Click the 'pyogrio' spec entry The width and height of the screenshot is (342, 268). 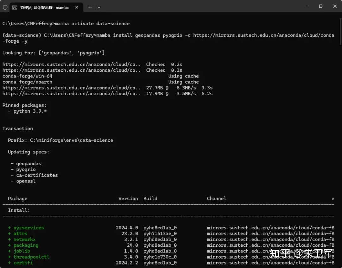click(x=26, y=170)
